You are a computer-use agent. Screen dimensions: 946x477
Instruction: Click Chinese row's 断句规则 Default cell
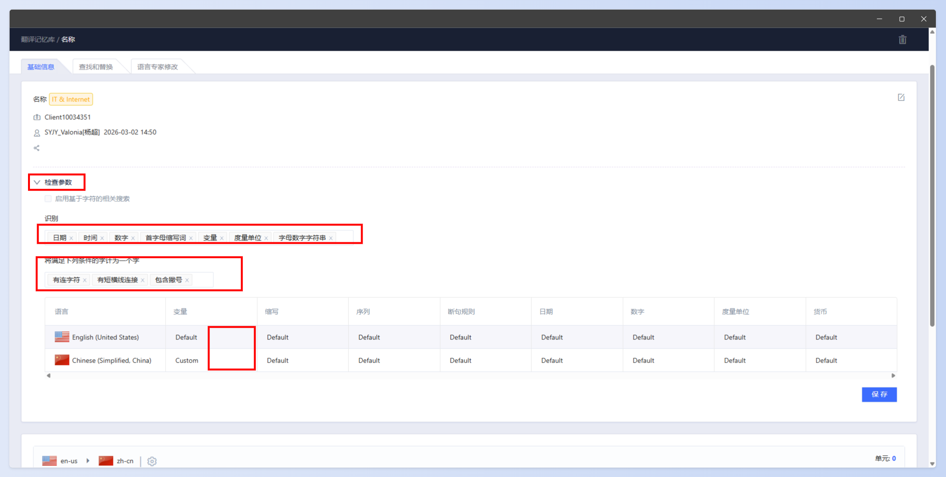click(460, 361)
